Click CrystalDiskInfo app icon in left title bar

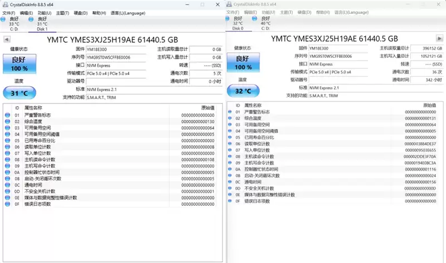[x=5, y=4]
